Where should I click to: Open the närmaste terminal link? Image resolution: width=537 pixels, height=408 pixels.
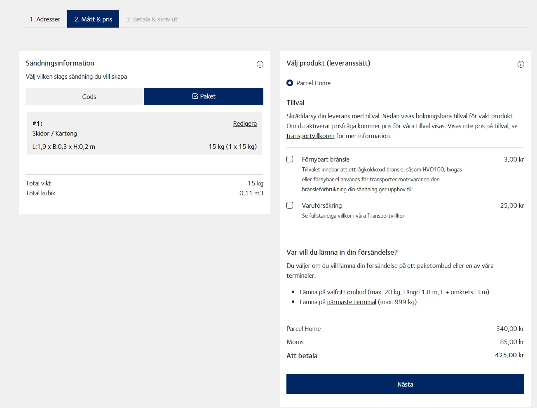pos(352,302)
